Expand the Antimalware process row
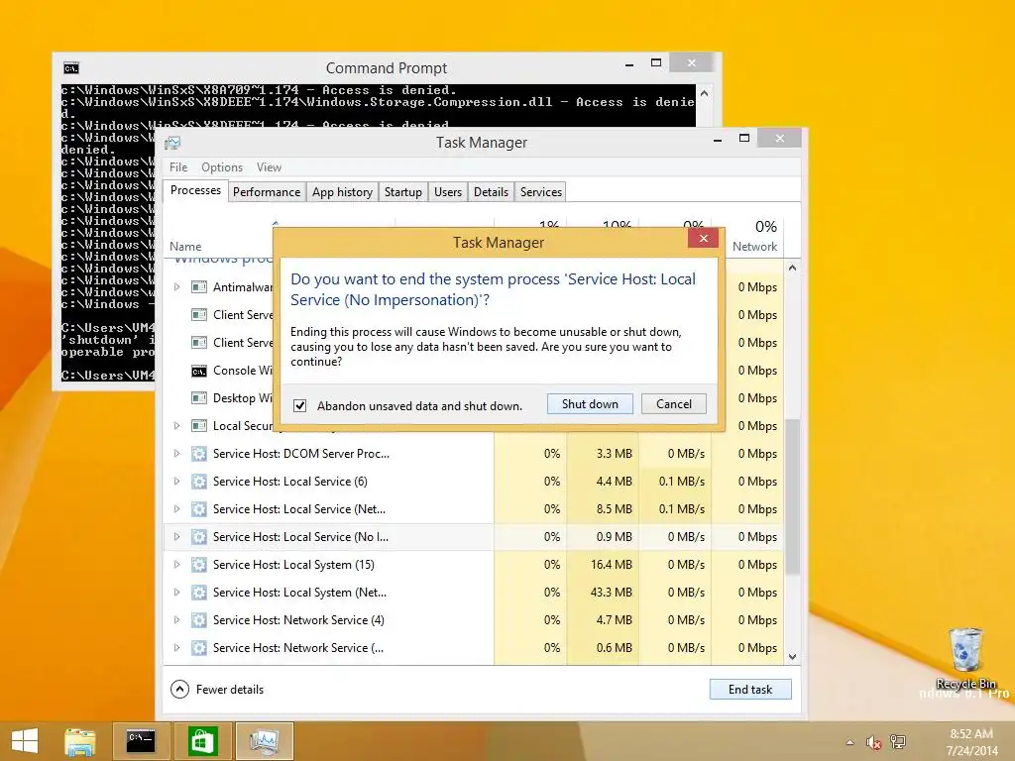 pyautogui.click(x=176, y=286)
